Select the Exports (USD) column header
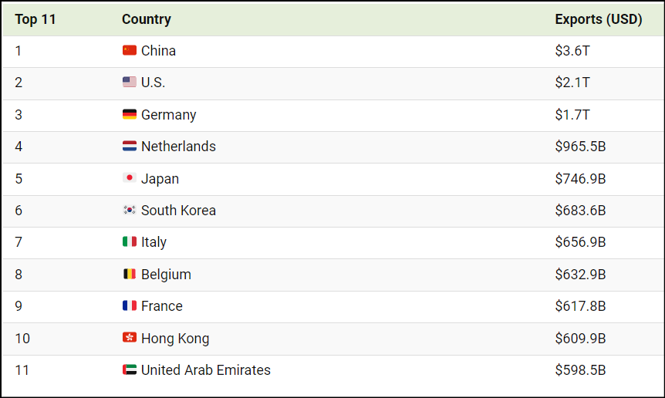The height and width of the screenshot is (398, 665). (x=599, y=19)
